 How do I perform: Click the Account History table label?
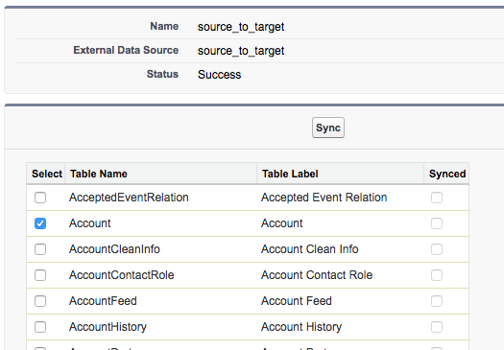(301, 327)
